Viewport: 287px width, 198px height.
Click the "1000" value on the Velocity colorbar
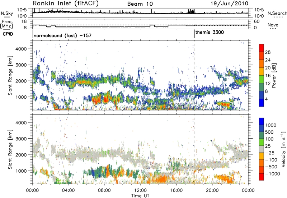click(x=271, y=125)
